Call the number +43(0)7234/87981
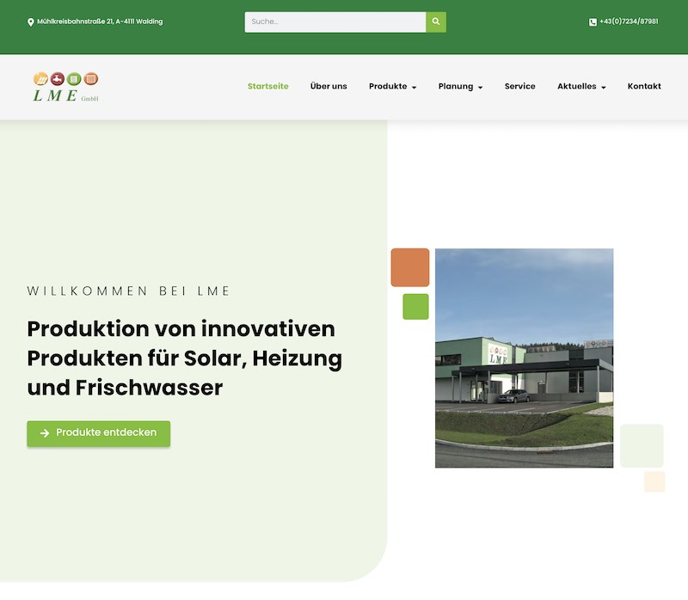Viewport: 688px width, 600px height. pyautogui.click(x=629, y=21)
